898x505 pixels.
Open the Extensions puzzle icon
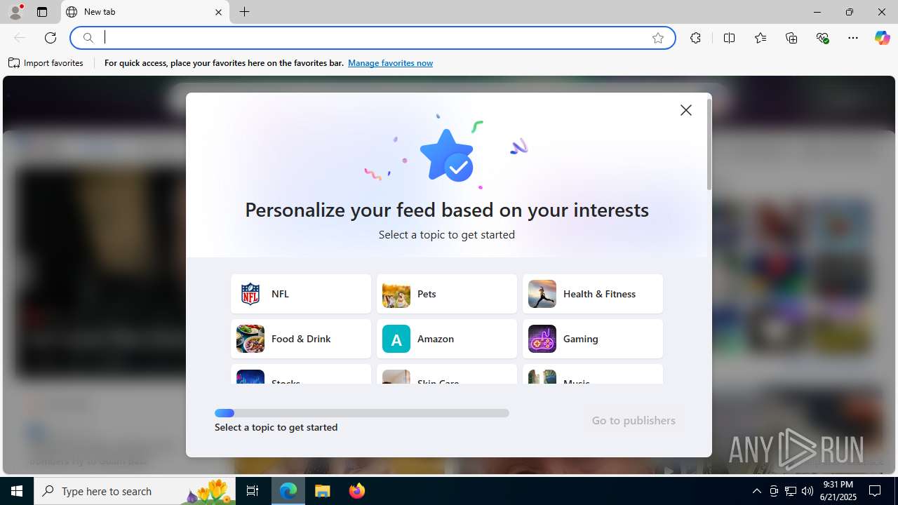695,38
